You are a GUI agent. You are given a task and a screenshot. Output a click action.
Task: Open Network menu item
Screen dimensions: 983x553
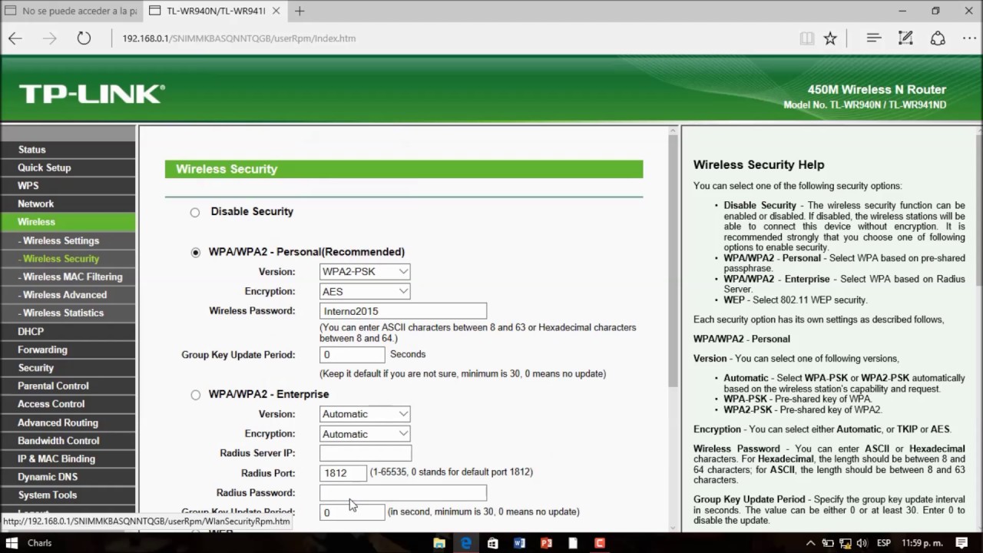pyautogui.click(x=36, y=204)
